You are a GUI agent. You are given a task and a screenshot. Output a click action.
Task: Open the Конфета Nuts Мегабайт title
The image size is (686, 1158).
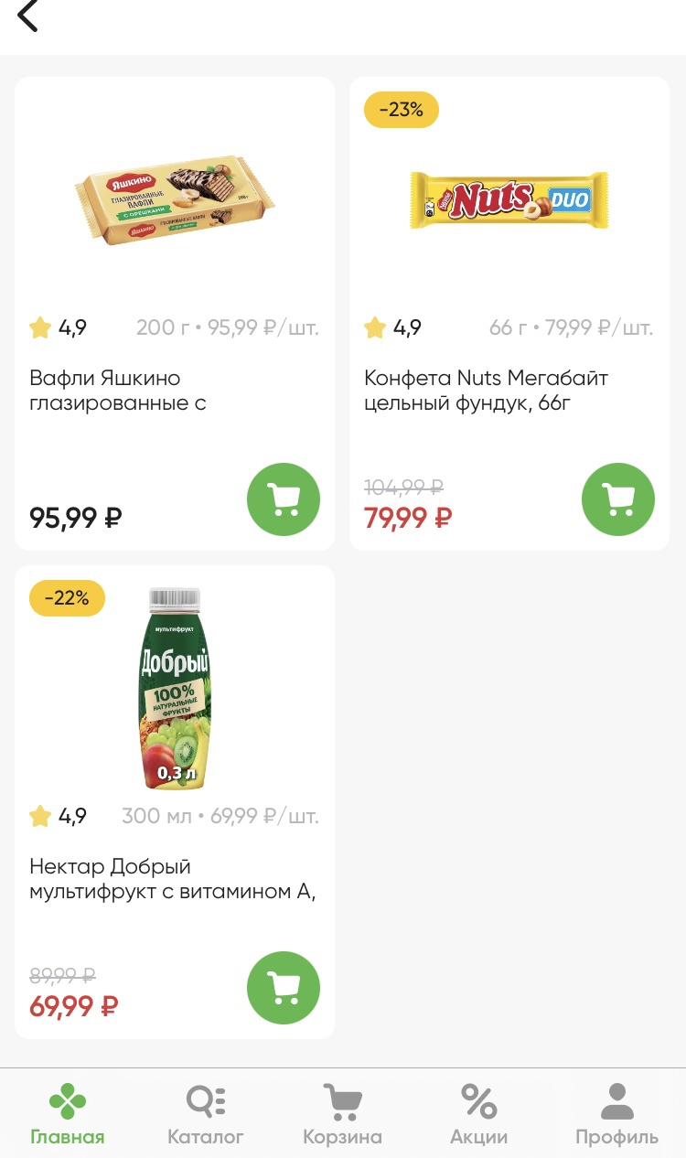point(486,391)
